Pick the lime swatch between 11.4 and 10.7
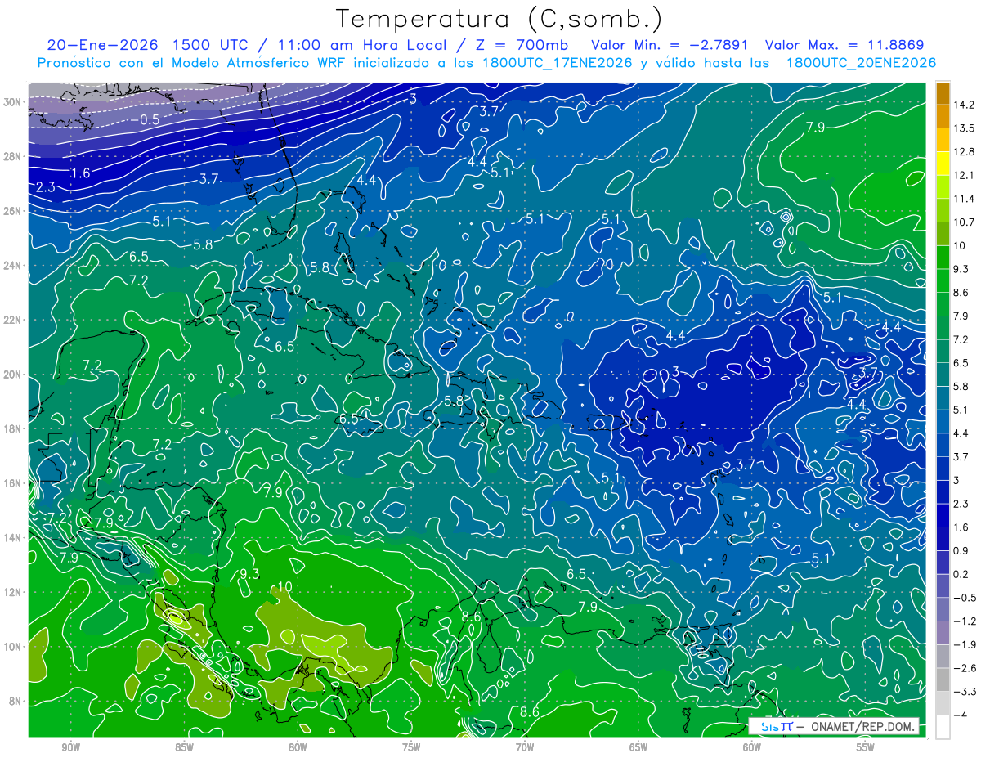The height and width of the screenshot is (758, 981). point(943,210)
